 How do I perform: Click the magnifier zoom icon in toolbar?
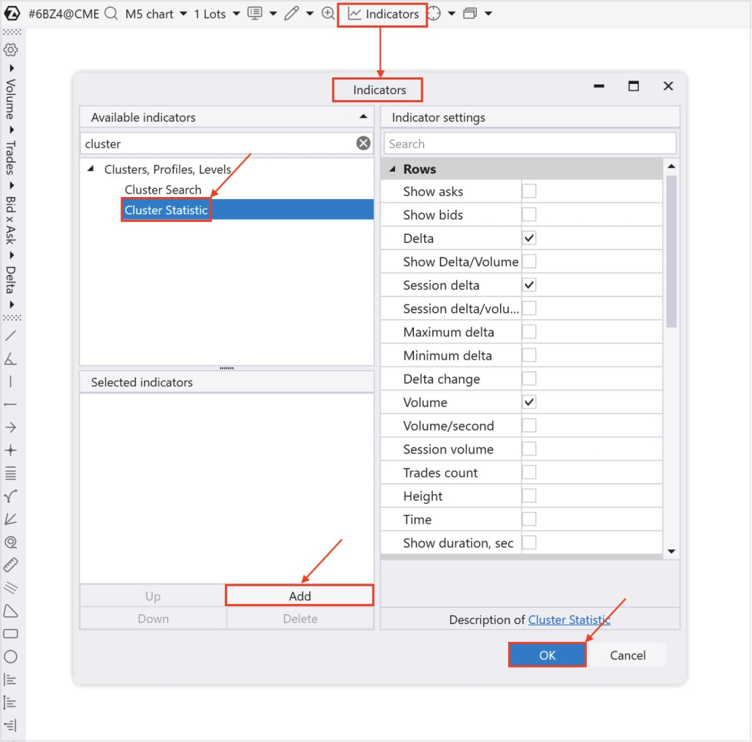coord(329,13)
